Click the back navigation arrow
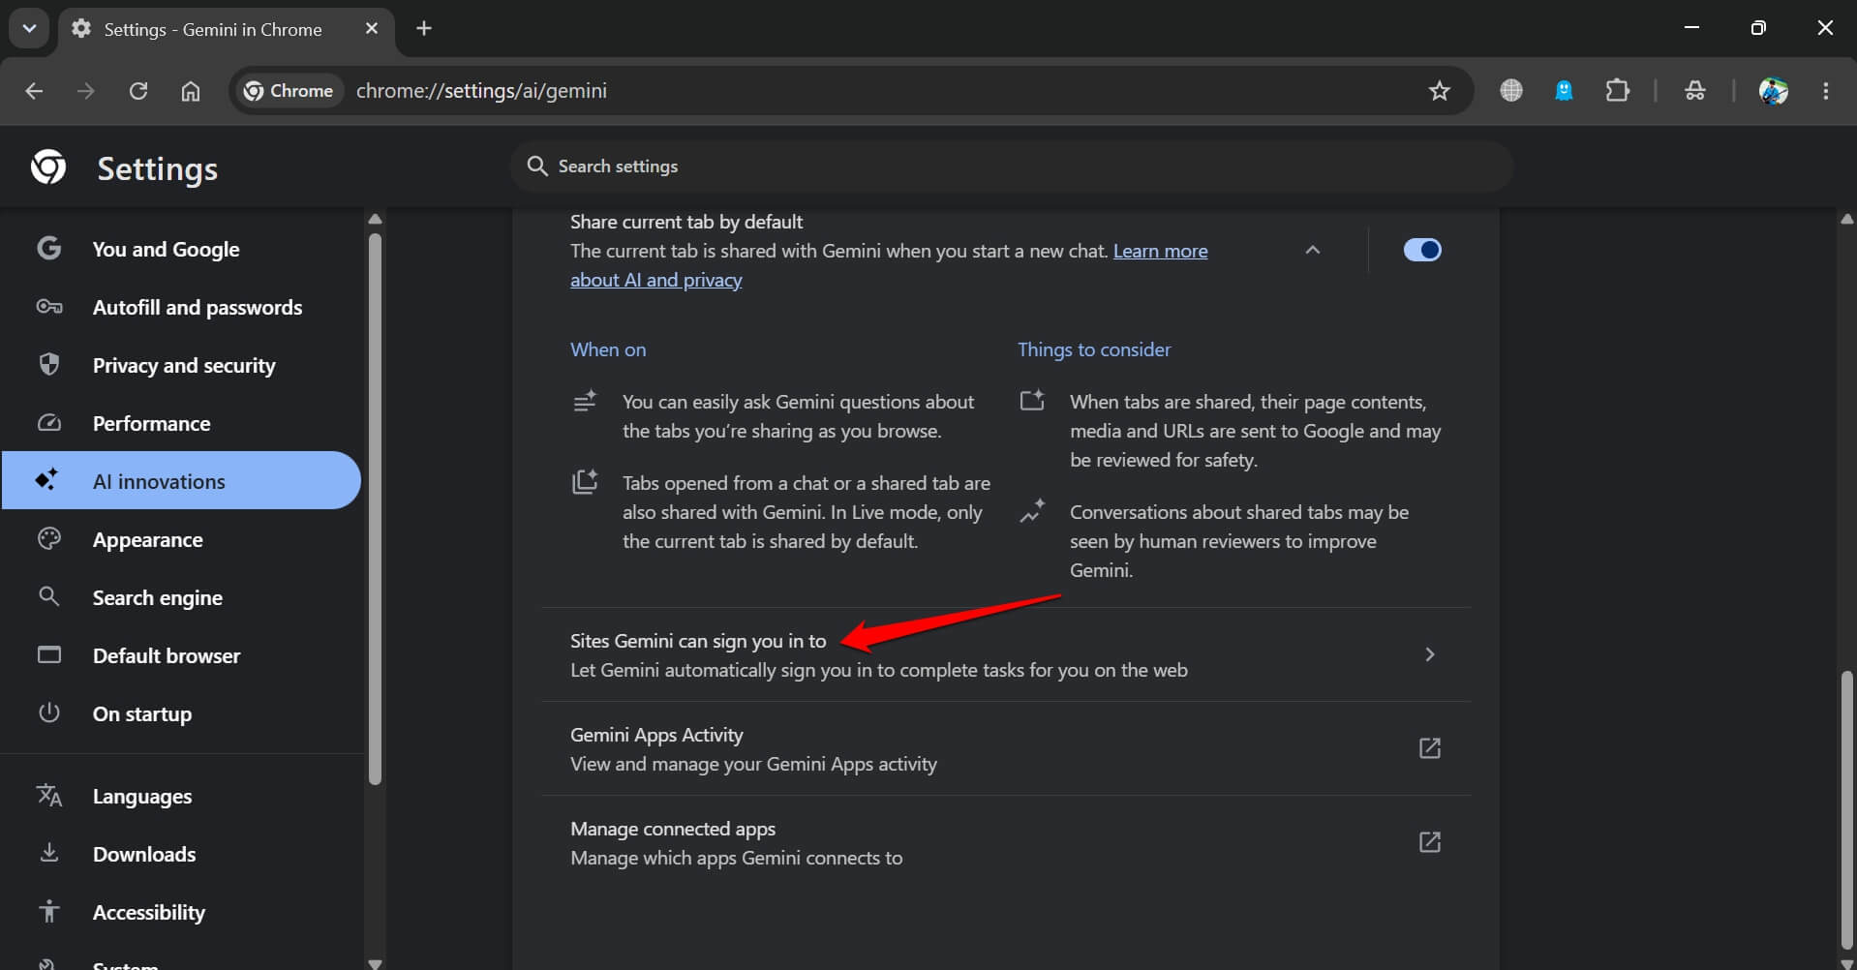The height and width of the screenshot is (970, 1857). 34,91
